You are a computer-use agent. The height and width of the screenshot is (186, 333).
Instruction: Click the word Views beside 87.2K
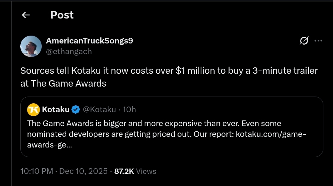pyautogui.click(x=146, y=171)
